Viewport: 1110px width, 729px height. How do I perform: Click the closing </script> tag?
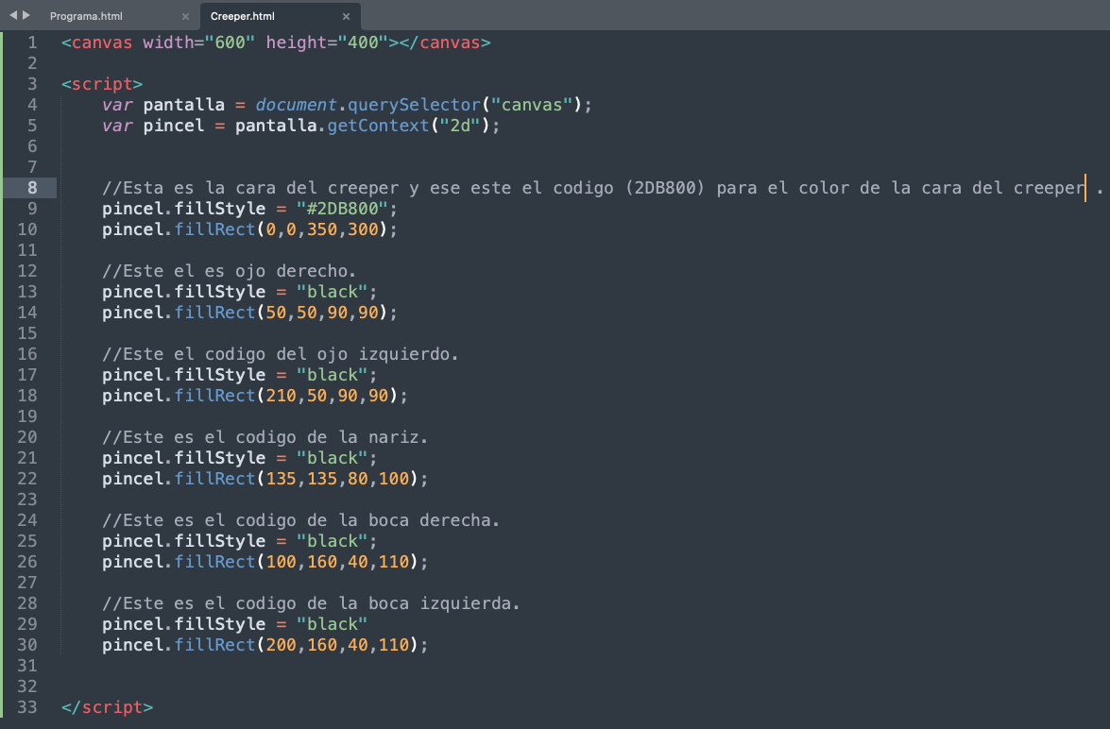[x=107, y=707]
